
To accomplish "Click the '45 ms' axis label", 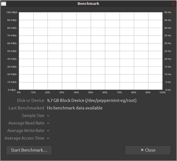I will coord(168,20).
